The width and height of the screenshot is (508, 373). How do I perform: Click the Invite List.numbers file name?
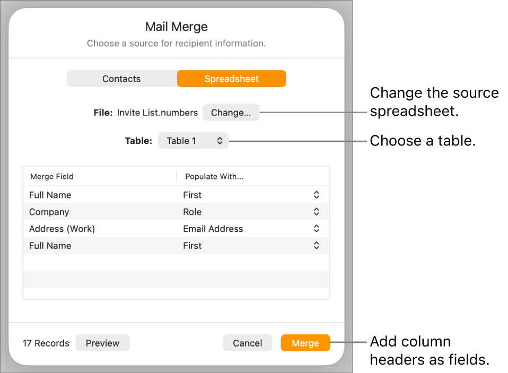156,112
